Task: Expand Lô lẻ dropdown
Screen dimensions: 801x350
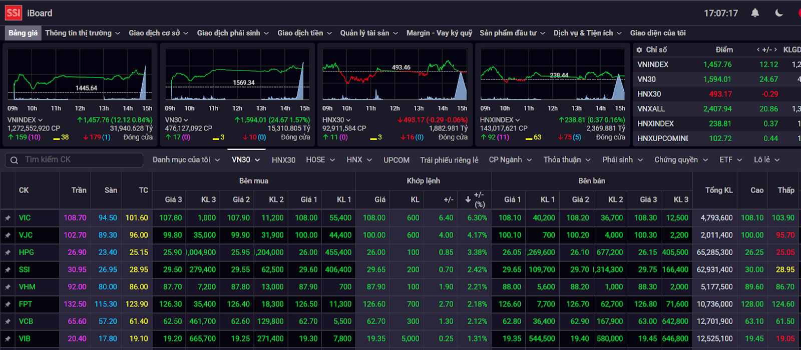Action: (767, 159)
